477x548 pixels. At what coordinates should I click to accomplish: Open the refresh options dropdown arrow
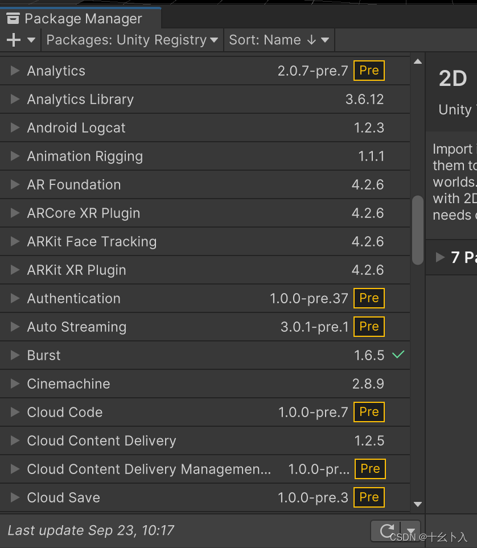(410, 531)
